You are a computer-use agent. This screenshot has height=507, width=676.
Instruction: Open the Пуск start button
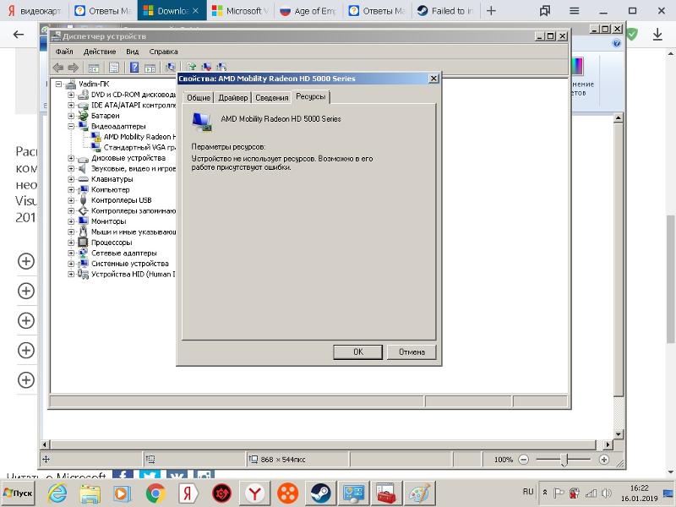[x=18, y=493]
